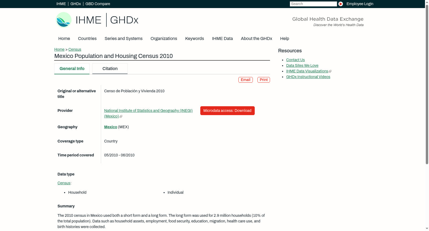The width and height of the screenshot is (429, 231).
Task: Click the Individual list item
Action: point(176,192)
